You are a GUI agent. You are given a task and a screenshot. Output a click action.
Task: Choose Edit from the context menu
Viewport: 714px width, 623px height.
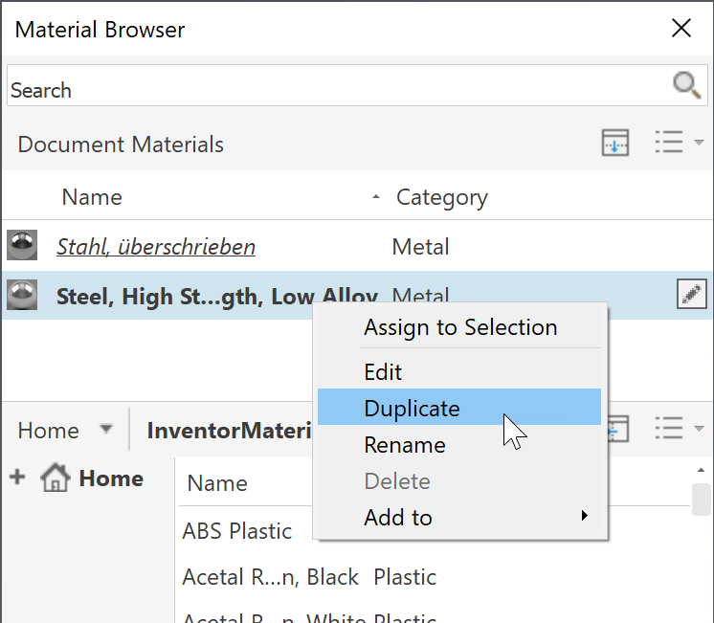pyautogui.click(x=459, y=371)
